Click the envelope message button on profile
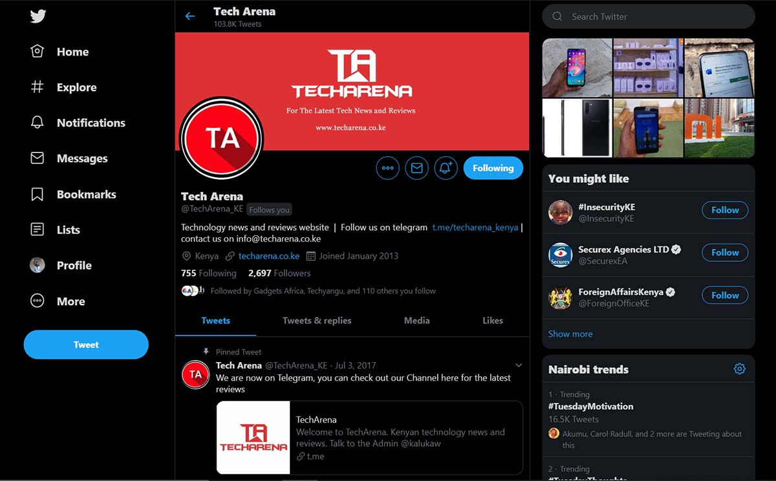 (x=417, y=168)
